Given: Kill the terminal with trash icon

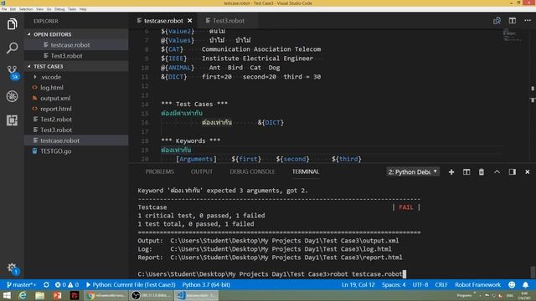Looking at the screenshot, I should point(482,172).
